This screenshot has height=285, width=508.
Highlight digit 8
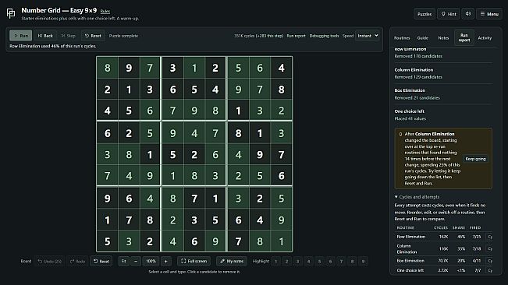click(x=352, y=262)
